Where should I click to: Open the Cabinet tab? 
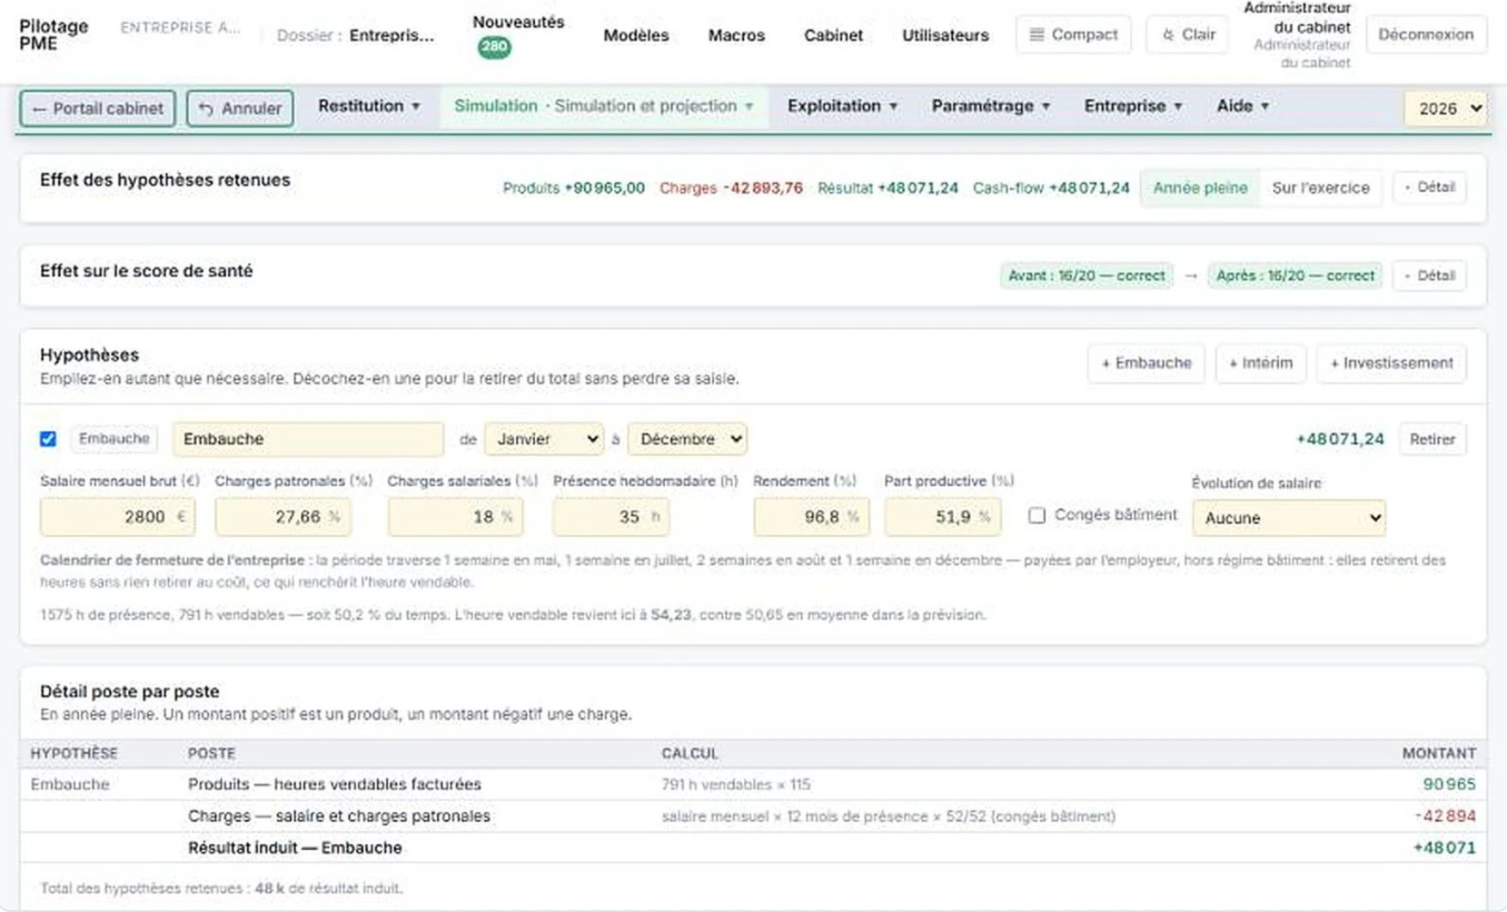click(833, 35)
